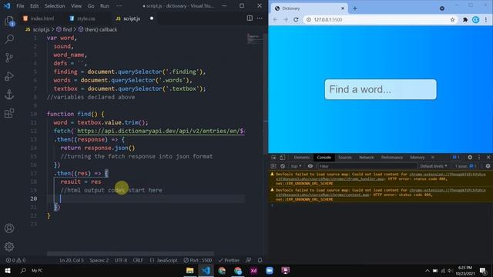The height and width of the screenshot is (277, 493).
Task: Open the Manage gear in VS Code
Action: tap(9, 246)
